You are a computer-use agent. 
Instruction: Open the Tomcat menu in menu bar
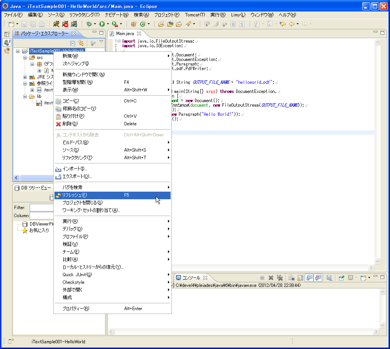click(195, 15)
